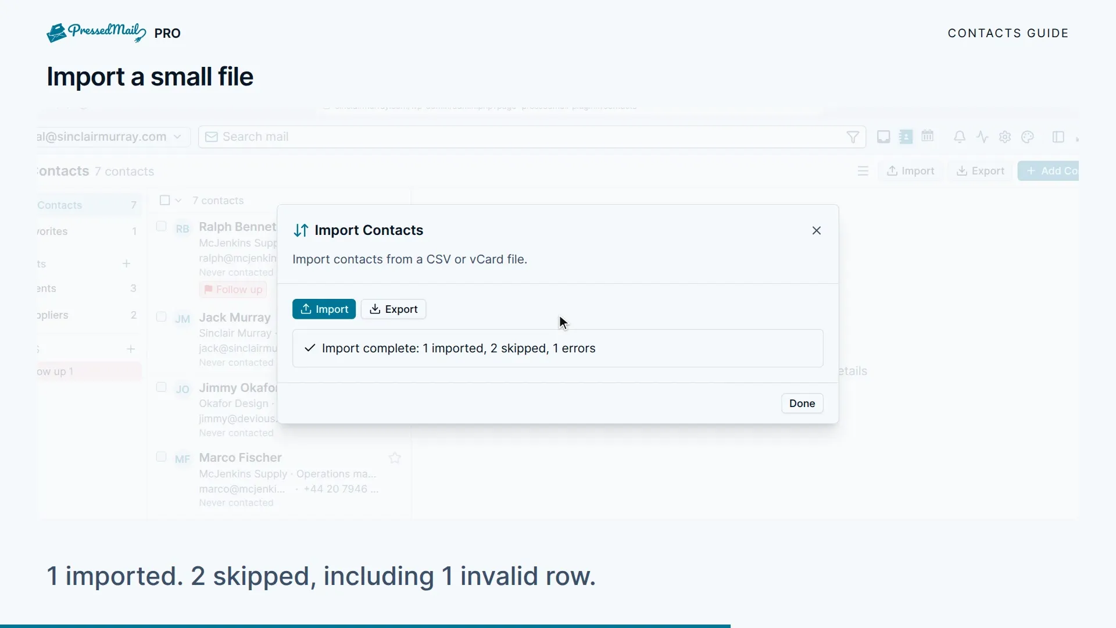
Task: Select All Contacts in the sidebar
Action: pos(89,205)
